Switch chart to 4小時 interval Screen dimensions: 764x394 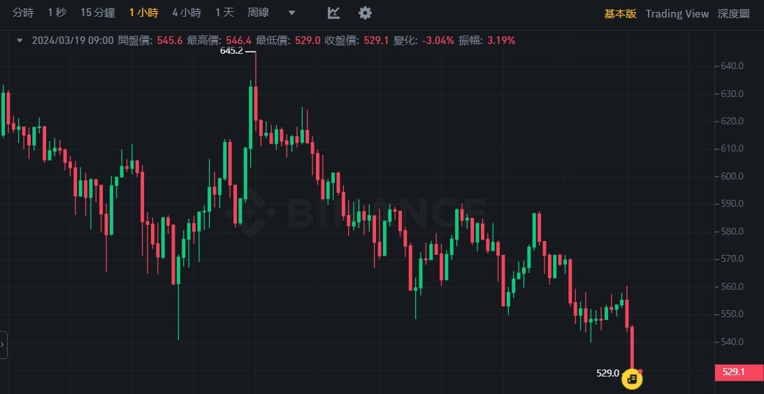click(x=187, y=13)
